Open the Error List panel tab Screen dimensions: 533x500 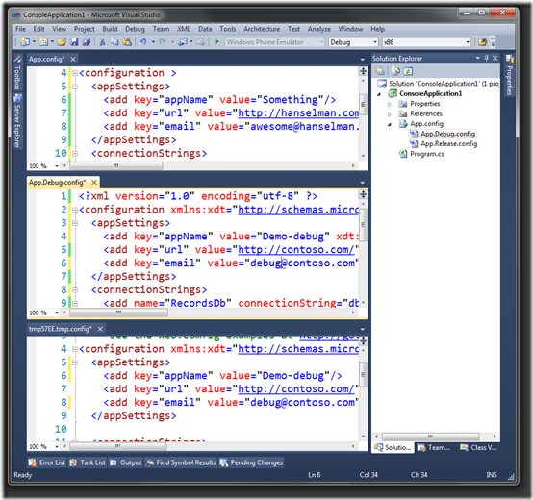(x=47, y=462)
